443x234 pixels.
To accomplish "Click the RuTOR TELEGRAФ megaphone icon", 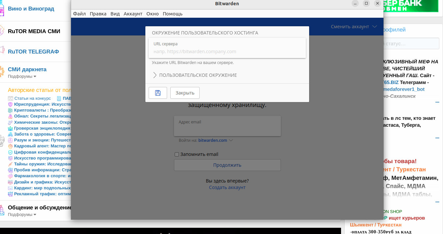I will tap(2, 50).
